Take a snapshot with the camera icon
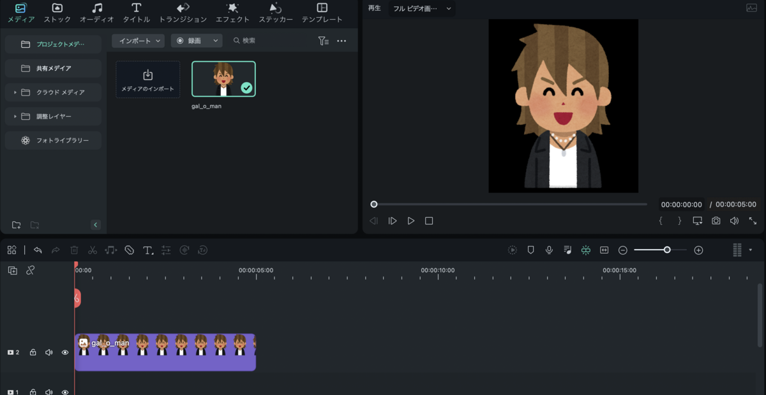The image size is (766, 395). click(716, 221)
